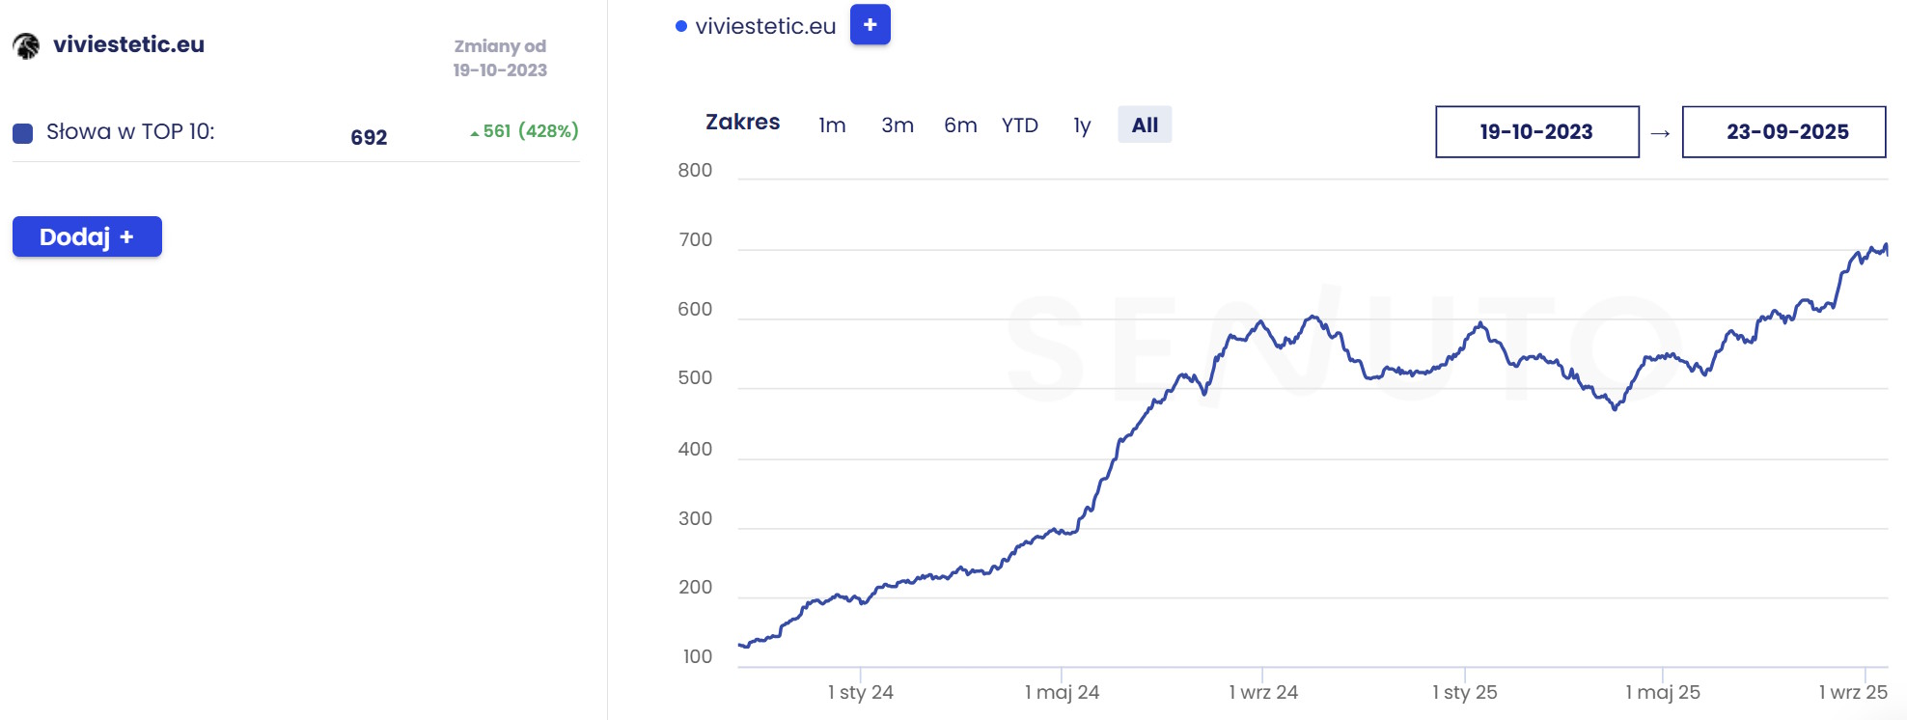
Task: Open the start date field 19-10-2023
Action: pos(1536,132)
